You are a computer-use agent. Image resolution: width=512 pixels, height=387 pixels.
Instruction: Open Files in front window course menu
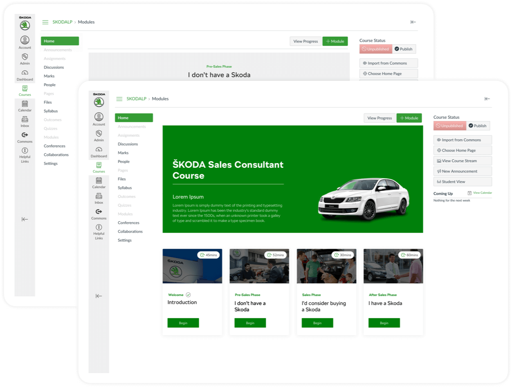(122, 179)
